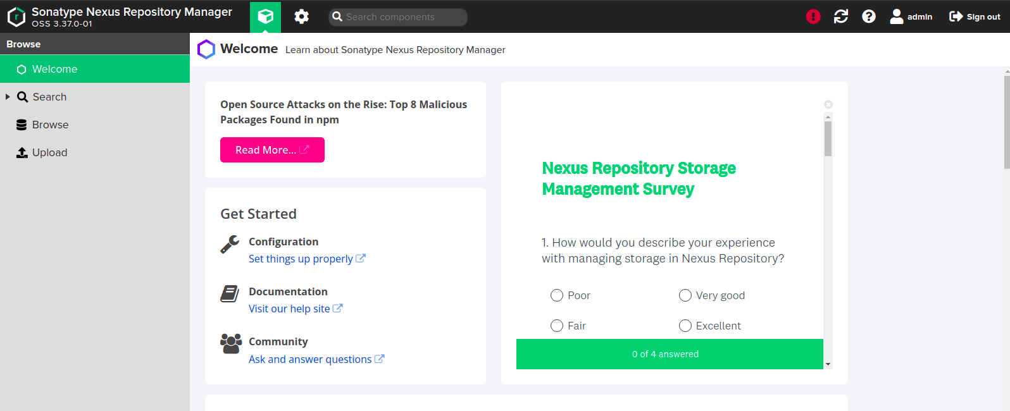
Task: Click the Get Started heading
Action: tap(258, 214)
